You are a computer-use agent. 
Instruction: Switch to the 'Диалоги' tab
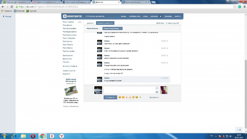[x=90, y=23]
